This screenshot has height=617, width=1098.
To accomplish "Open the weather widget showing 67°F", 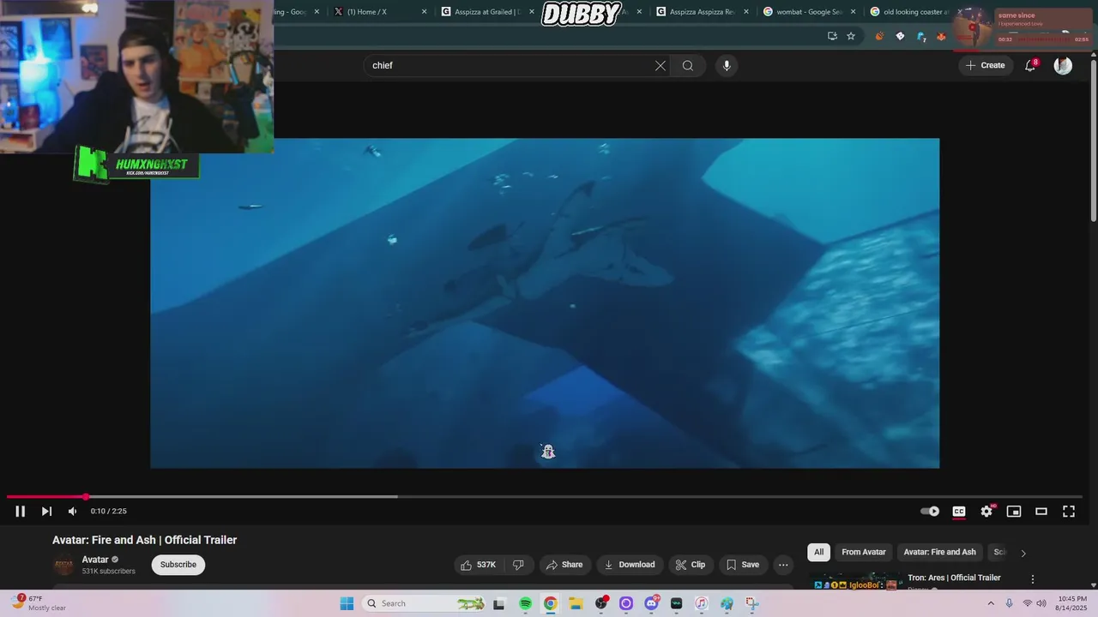I will [40, 603].
